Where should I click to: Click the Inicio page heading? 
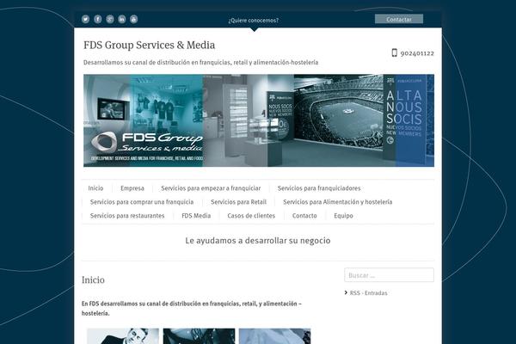coord(93,279)
